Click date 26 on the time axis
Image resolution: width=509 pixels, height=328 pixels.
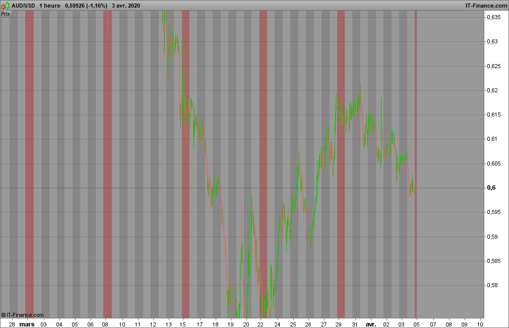tap(308, 324)
